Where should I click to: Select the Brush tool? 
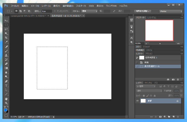6,51
